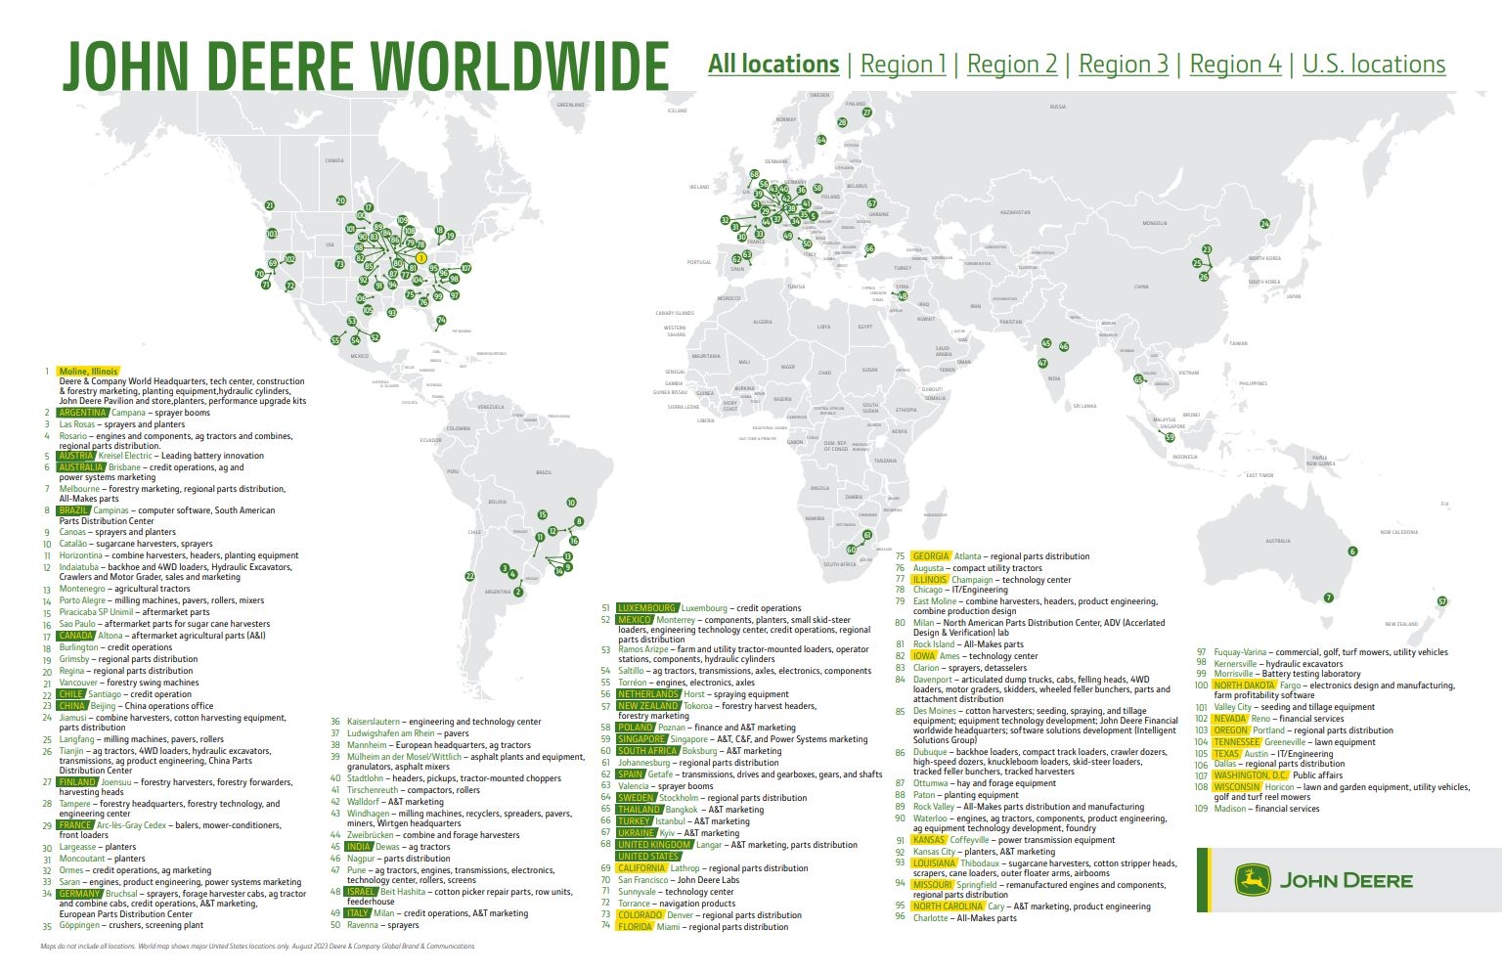Click the Moline, Illinois highlighted legend entry
The width and height of the screenshot is (1502, 972).
coord(88,372)
